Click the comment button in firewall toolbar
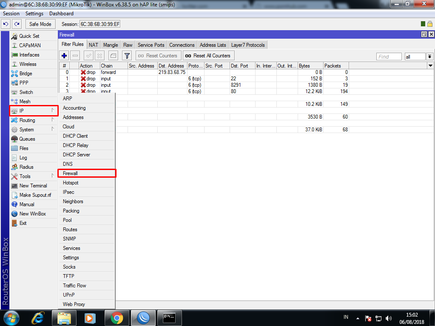 (x=113, y=56)
